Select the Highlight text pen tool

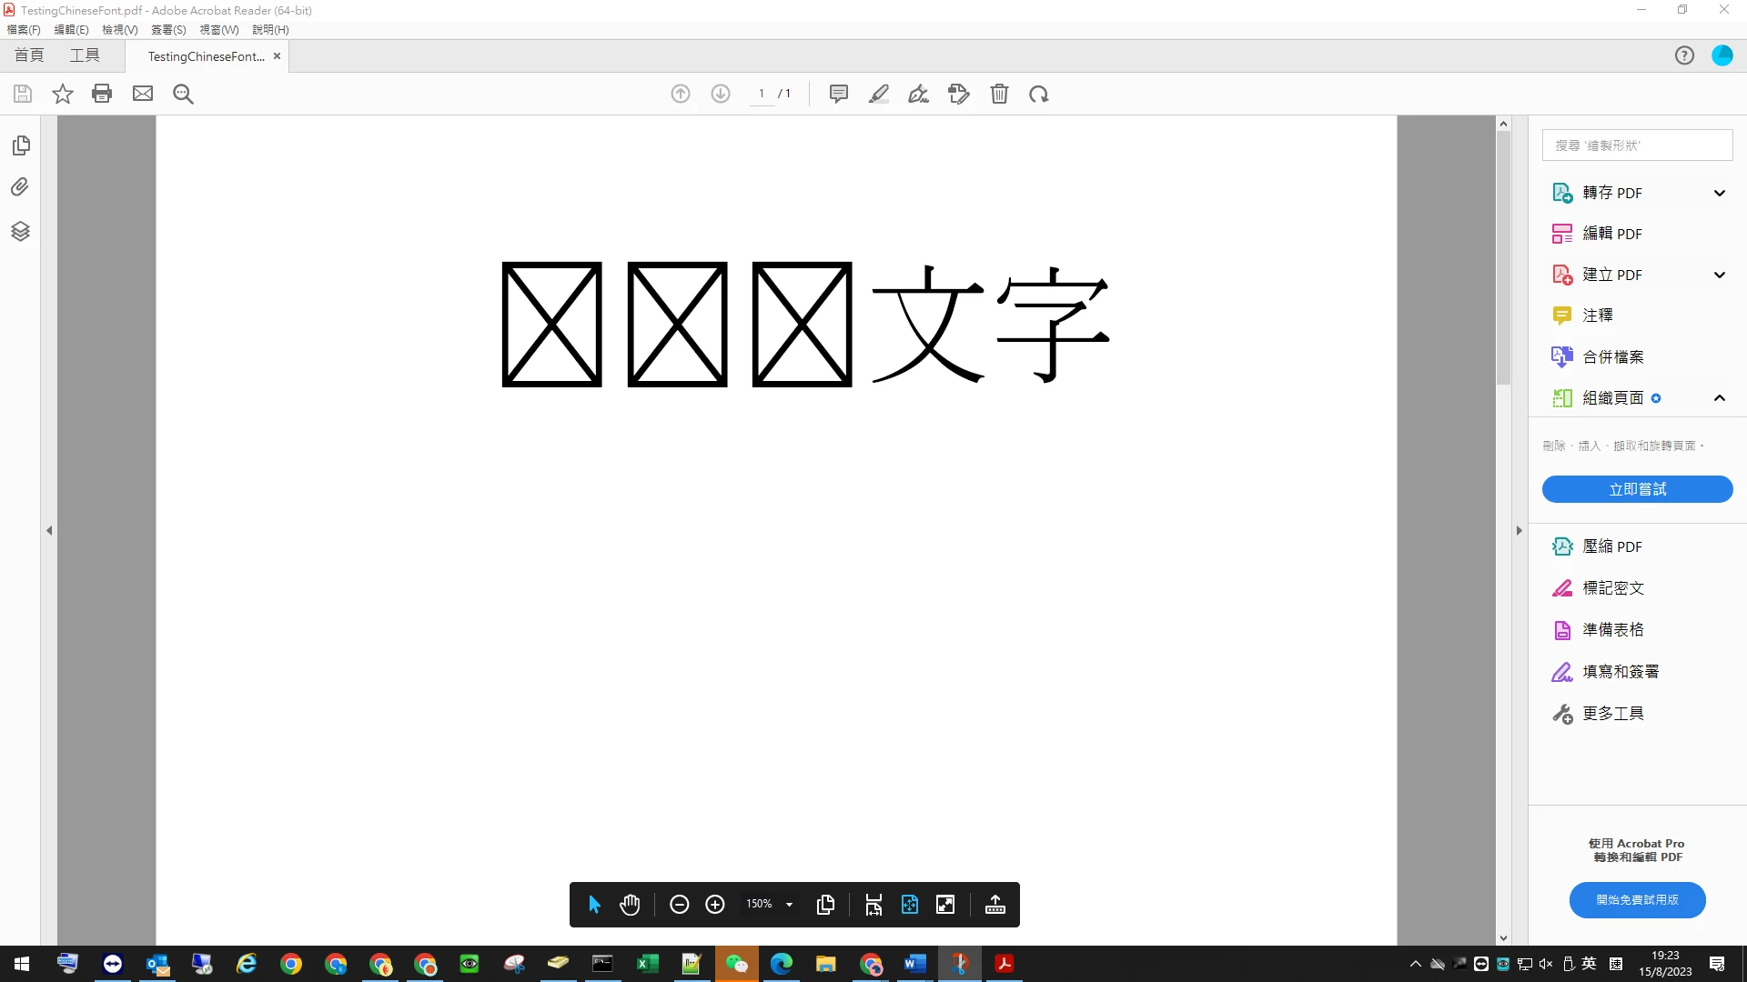[878, 94]
